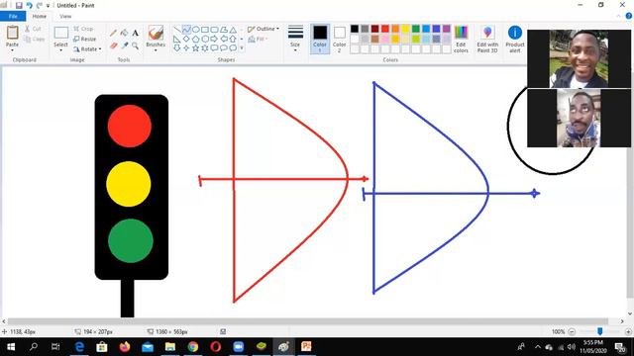This screenshot has height=356, width=634.
Task: Pick the green color swatch
Action: [x=416, y=29]
